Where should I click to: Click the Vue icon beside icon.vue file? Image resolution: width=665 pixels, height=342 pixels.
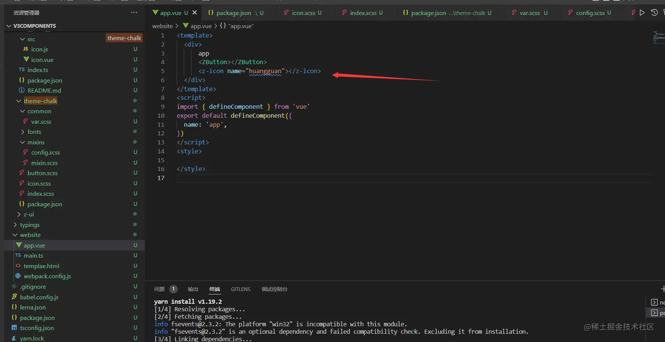pos(26,60)
